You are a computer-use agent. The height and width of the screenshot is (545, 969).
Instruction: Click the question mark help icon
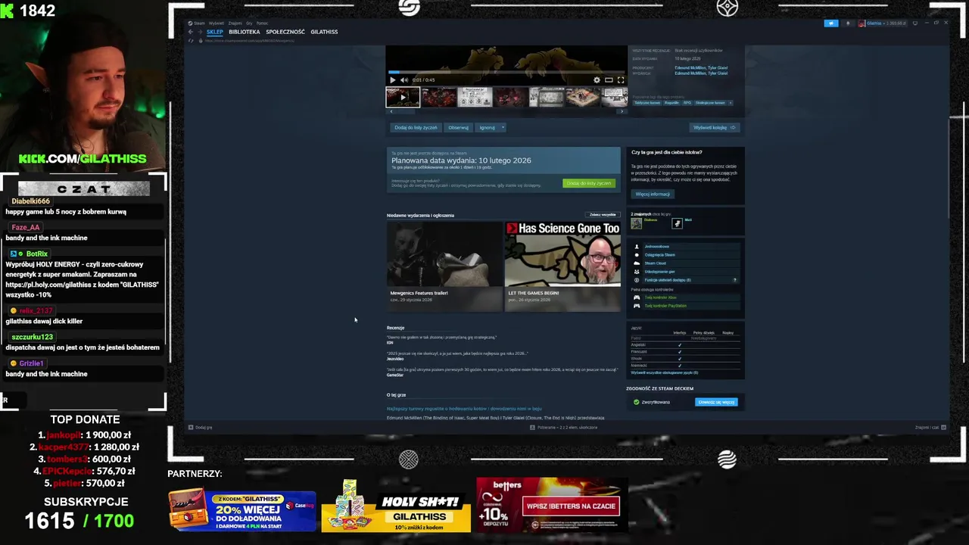point(734,280)
